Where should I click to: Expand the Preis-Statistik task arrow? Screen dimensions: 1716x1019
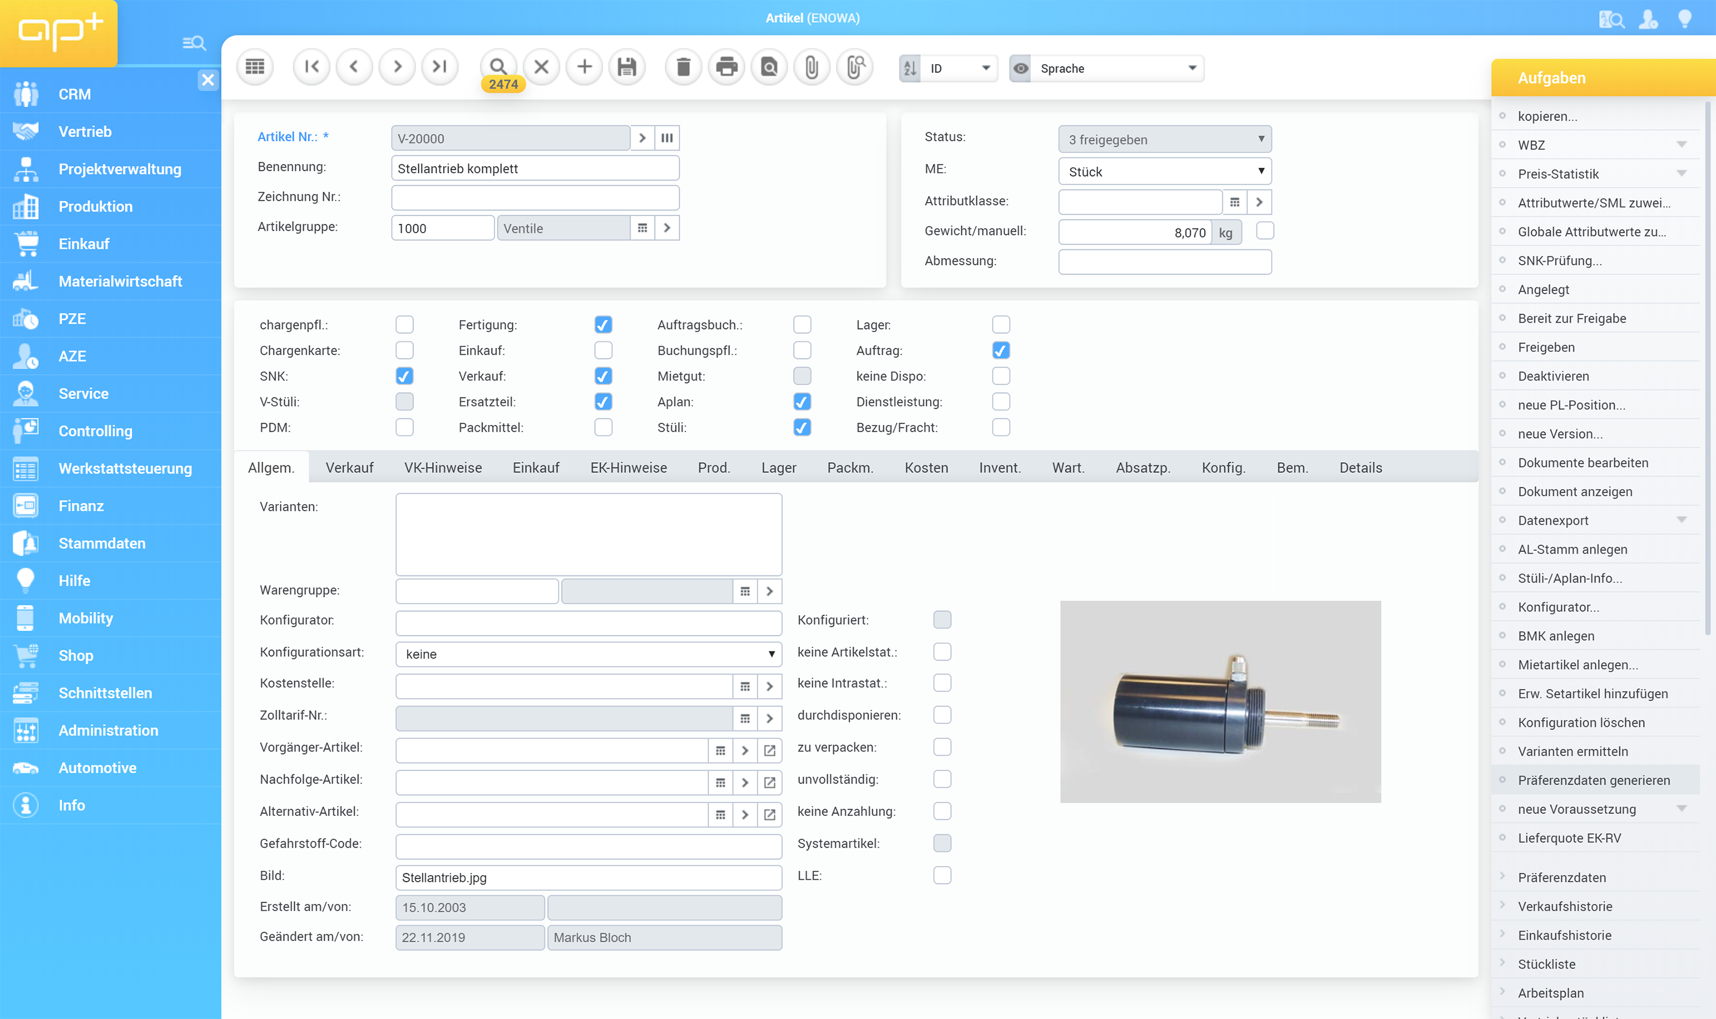1681,174
